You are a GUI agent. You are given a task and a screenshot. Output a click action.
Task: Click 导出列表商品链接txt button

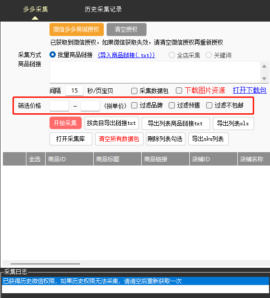(x=176, y=123)
